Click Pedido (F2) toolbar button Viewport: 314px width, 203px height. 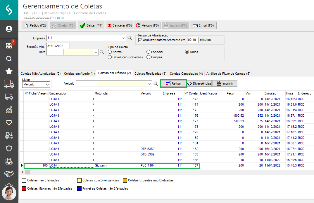click(35, 25)
